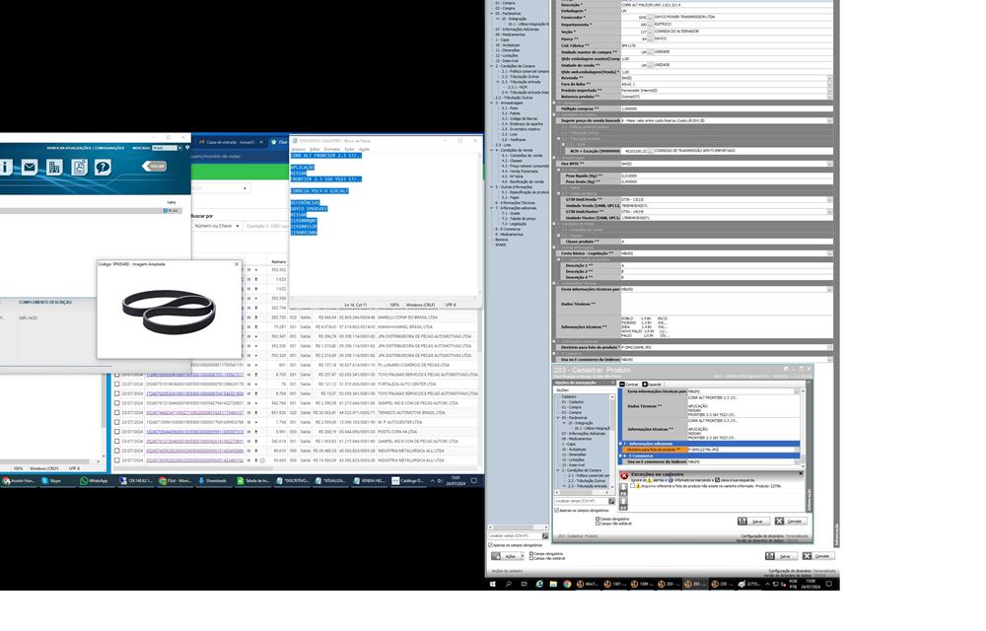The width and height of the screenshot is (986, 631).
Task: Open 'Sugere preço de venda' dropdown
Action: (x=830, y=120)
